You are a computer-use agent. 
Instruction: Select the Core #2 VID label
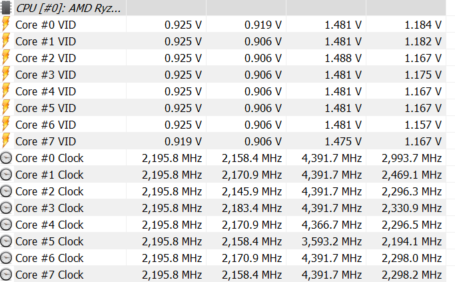pyautogui.click(x=45, y=57)
